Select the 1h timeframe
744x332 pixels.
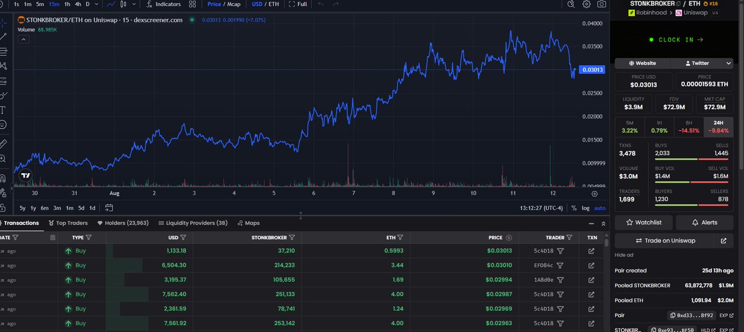click(67, 4)
